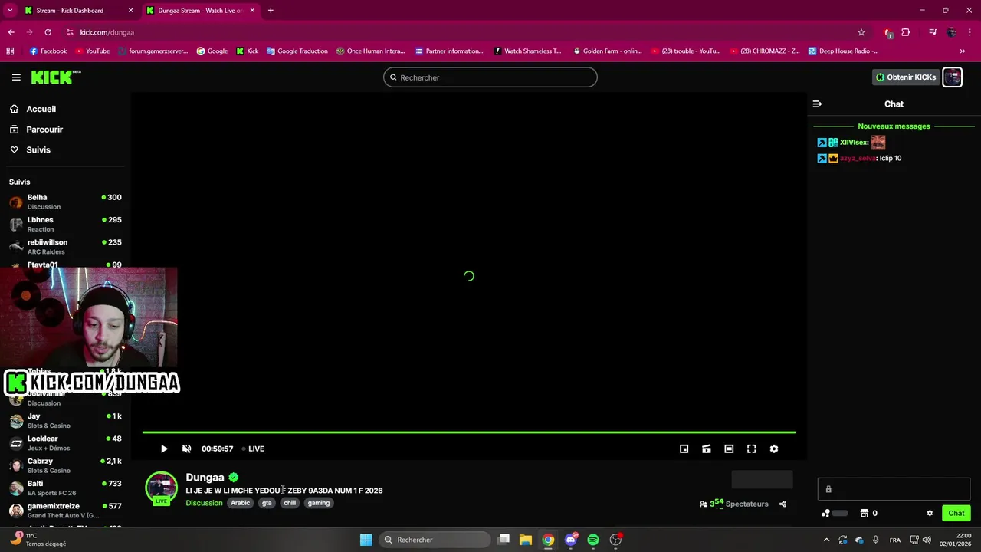
Task: Open media controls icon in toolbar
Action: (933, 32)
